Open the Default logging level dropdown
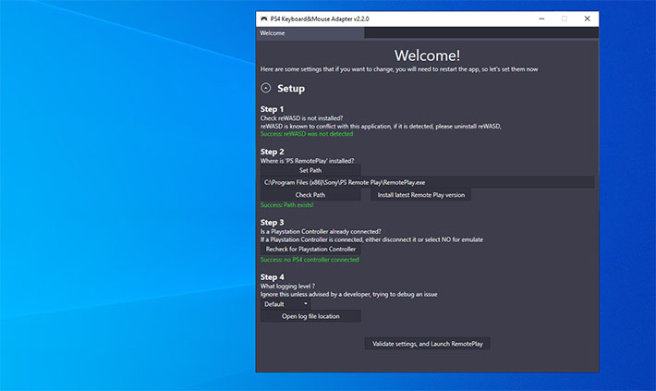 285,304
